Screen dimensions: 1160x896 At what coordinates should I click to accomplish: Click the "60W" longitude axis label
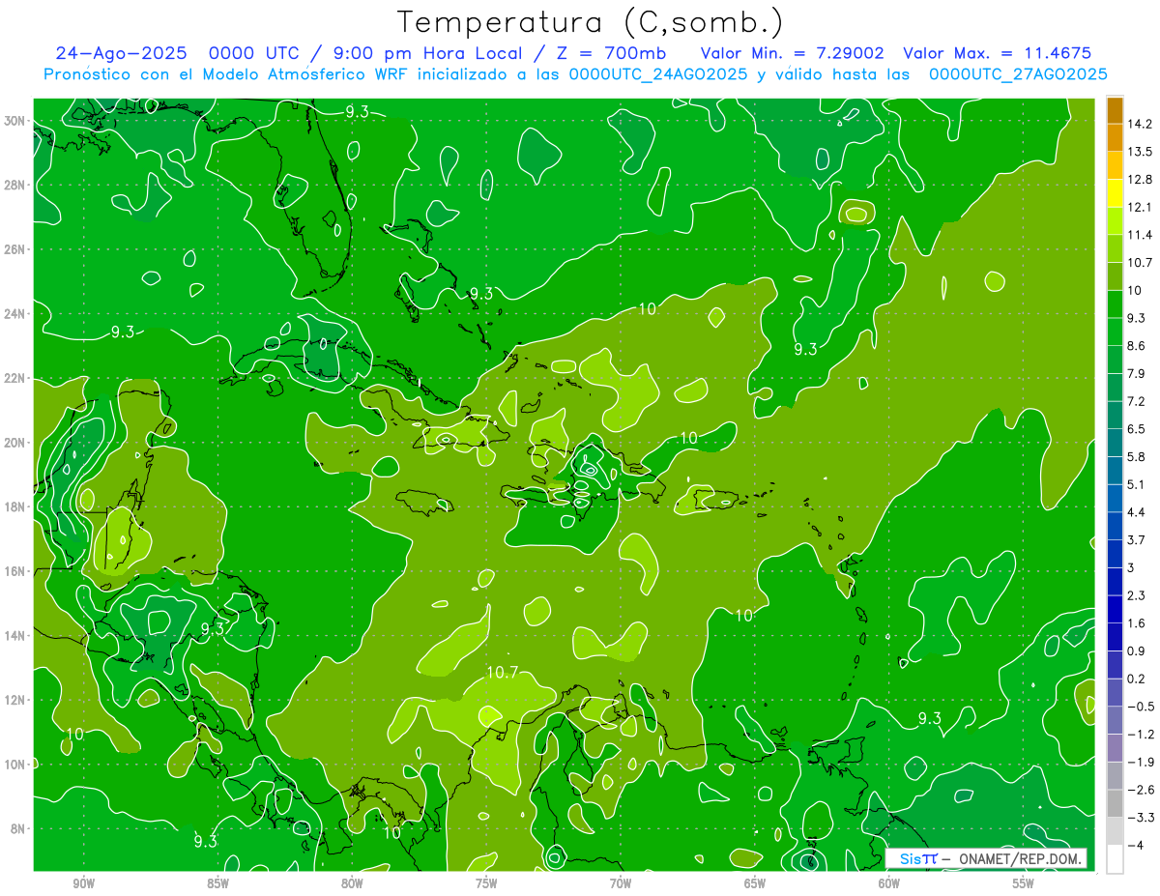(x=888, y=883)
